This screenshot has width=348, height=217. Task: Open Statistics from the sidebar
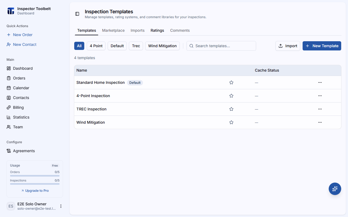(35, 117)
